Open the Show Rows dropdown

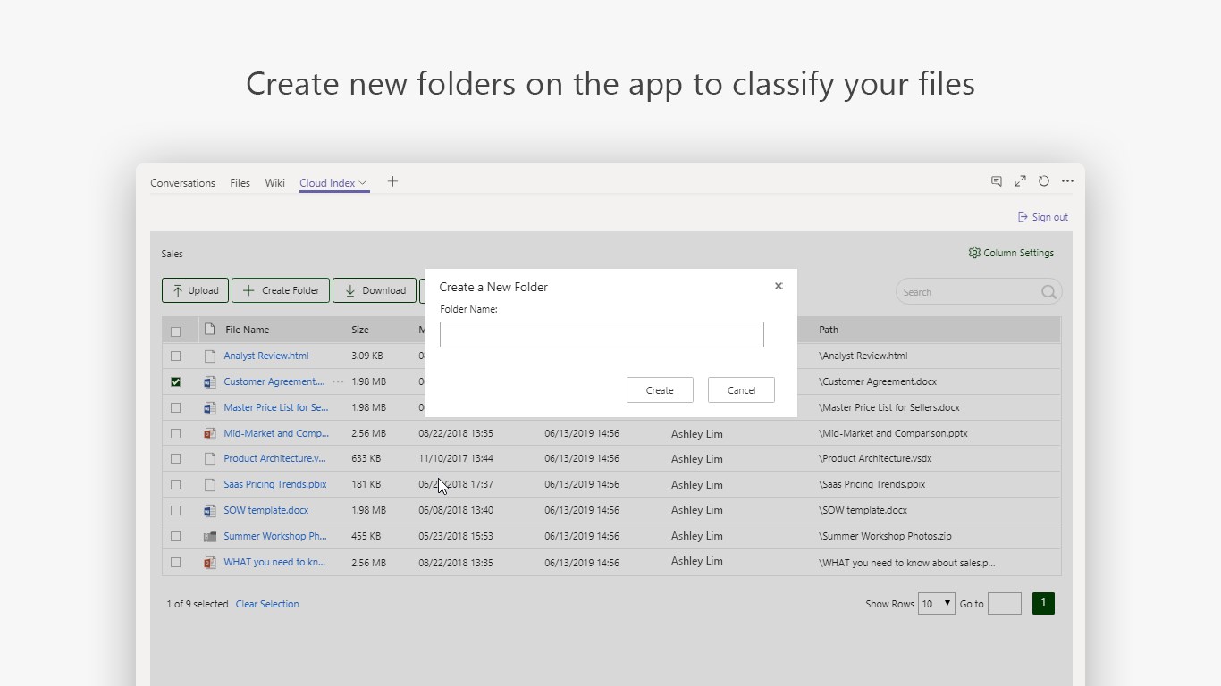(936, 604)
